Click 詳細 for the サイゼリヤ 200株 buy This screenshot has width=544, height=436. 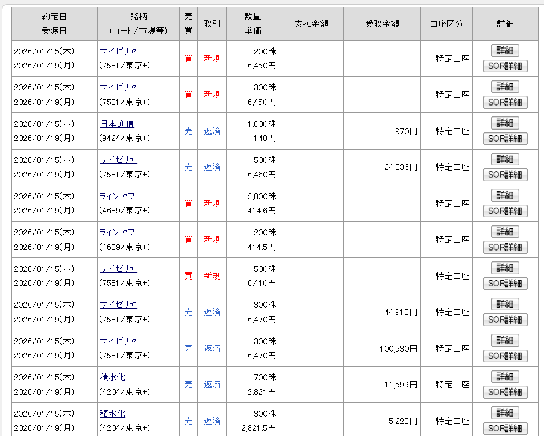tap(505, 51)
